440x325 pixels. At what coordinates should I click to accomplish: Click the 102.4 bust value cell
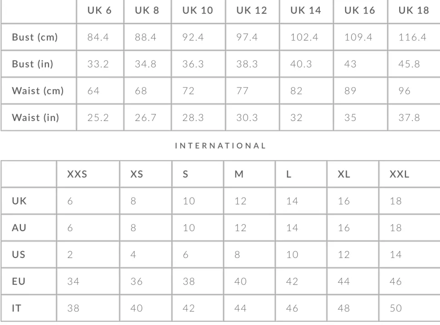click(x=306, y=37)
